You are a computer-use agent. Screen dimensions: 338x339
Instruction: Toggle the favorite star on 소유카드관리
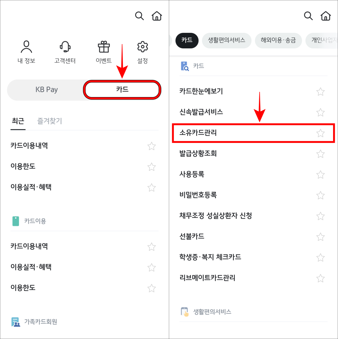point(320,133)
